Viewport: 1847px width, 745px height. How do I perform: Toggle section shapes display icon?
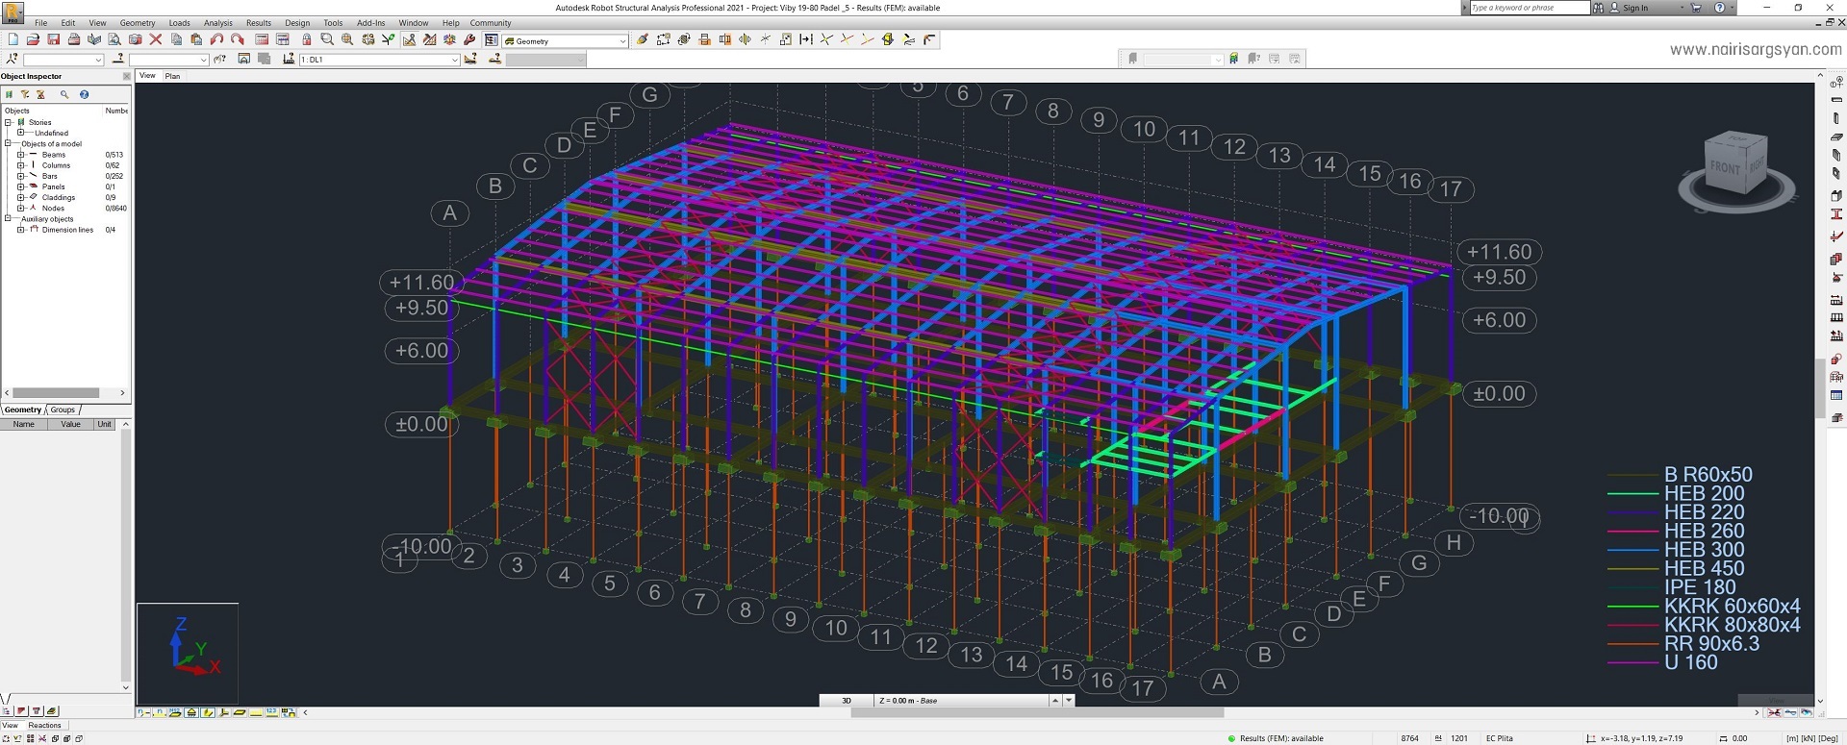tap(208, 712)
